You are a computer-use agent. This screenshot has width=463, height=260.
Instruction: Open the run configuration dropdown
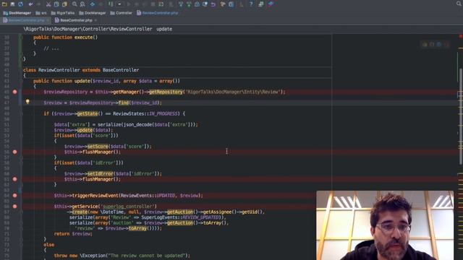coord(119,4)
